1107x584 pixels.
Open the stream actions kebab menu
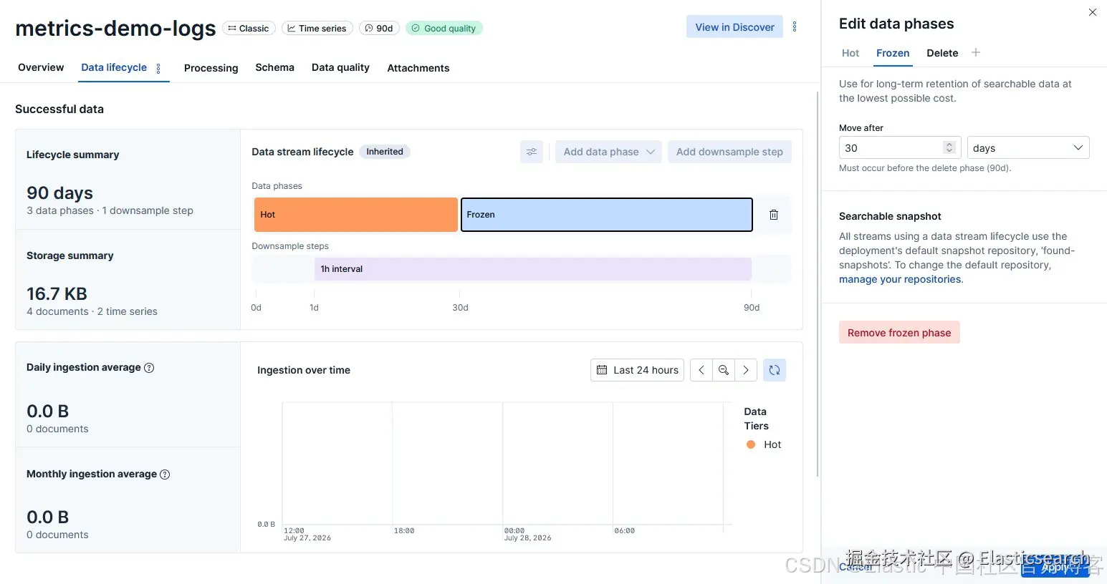click(x=794, y=27)
